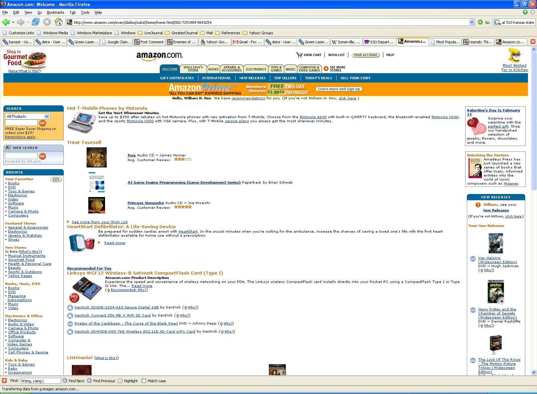
Task: Open the Today's Deals link
Action: [x=318, y=78]
